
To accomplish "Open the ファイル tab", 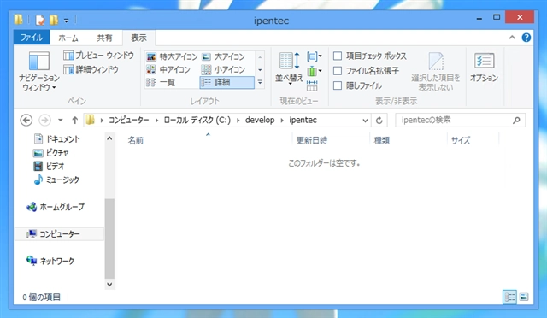I will 32,38.
